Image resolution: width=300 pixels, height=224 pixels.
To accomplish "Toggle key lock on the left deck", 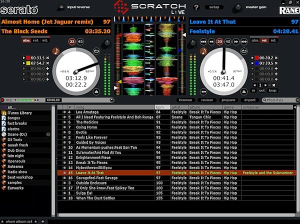I will [55, 51].
